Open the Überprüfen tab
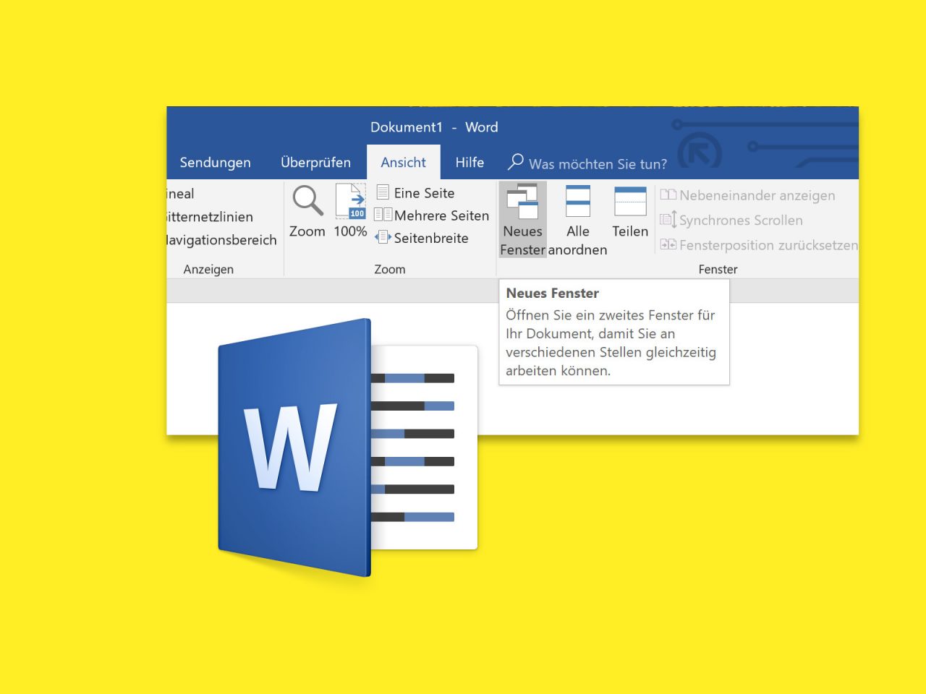Viewport: 926px width, 694px height. coord(316,162)
